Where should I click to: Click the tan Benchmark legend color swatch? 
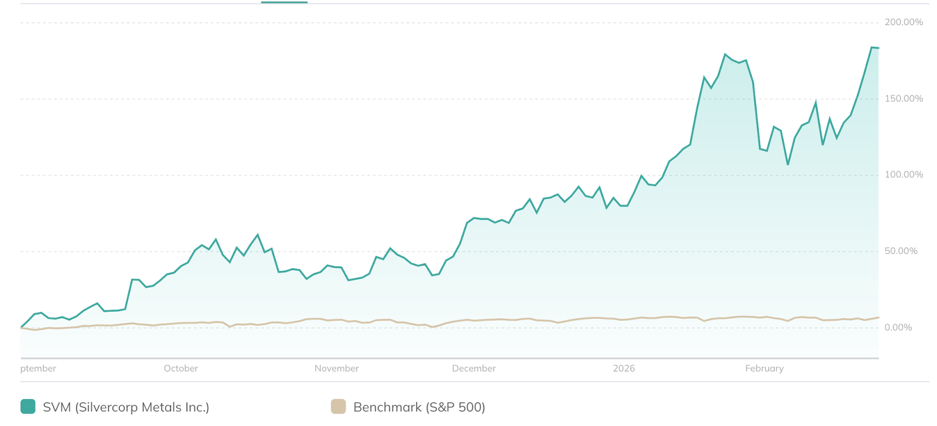(x=338, y=407)
